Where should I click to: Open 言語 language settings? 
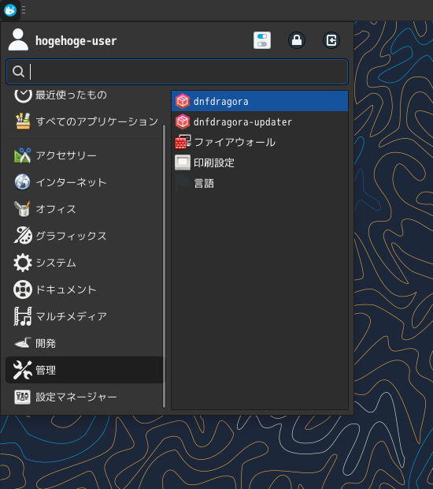tap(260, 183)
